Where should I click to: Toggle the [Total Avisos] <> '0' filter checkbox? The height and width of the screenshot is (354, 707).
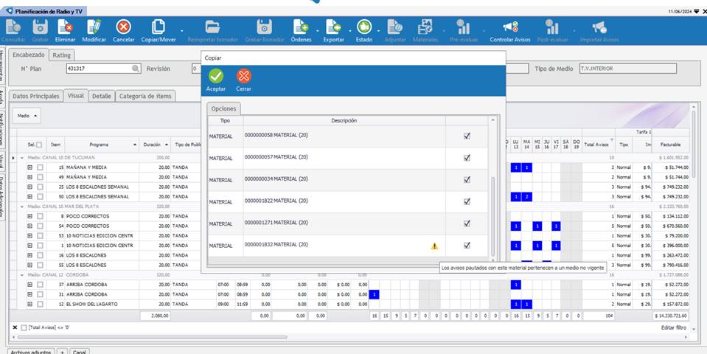pyautogui.click(x=24, y=328)
